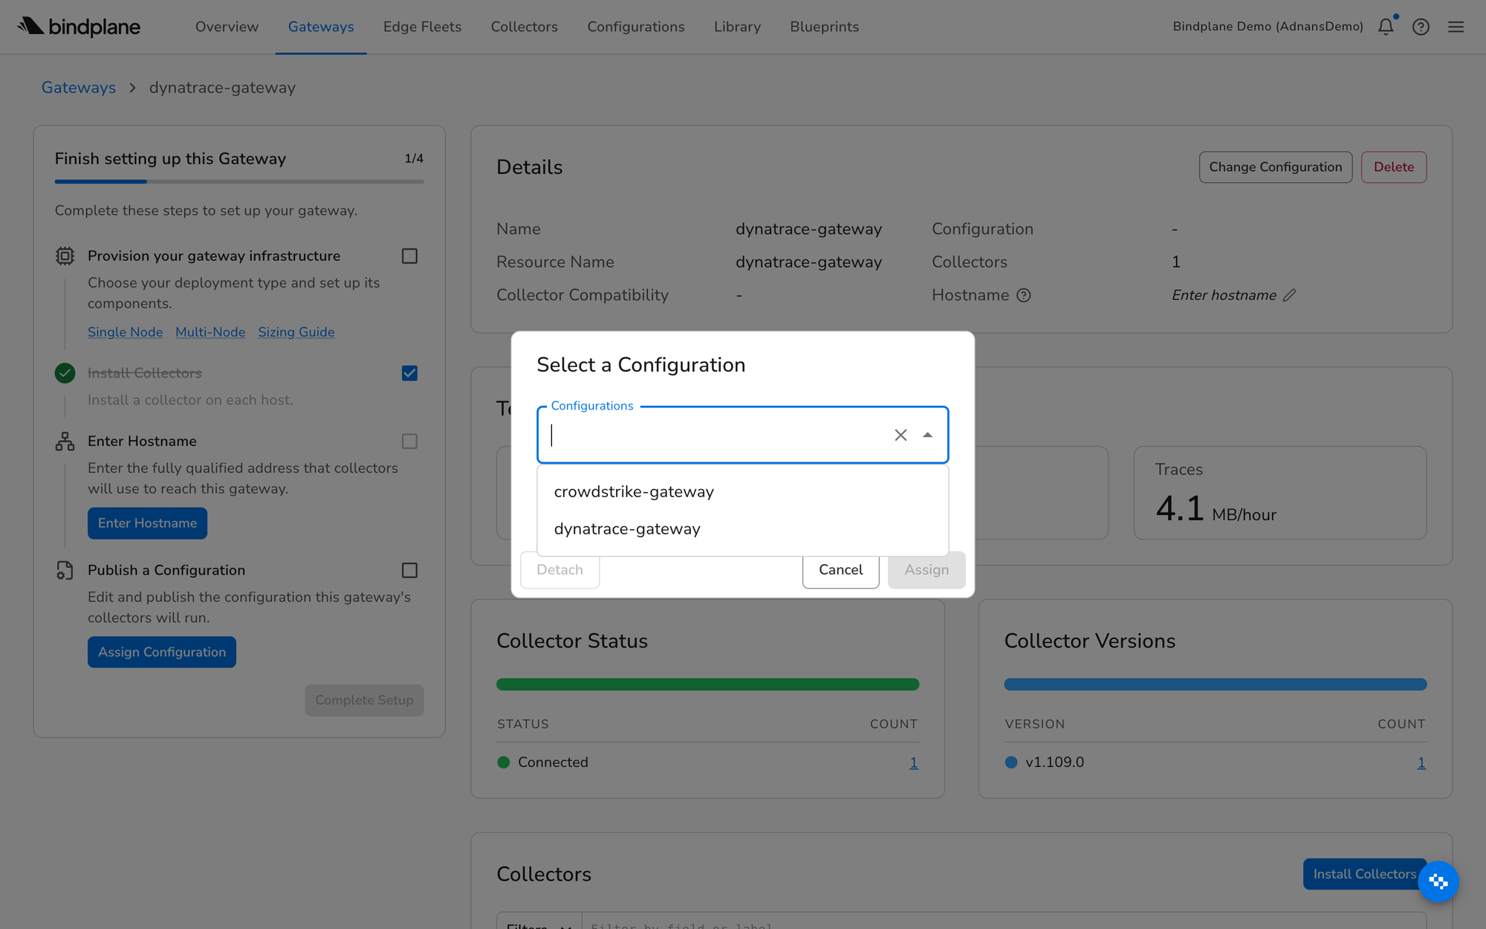
Task: Click the bindplane logo
Action: (x=79, y=27)
